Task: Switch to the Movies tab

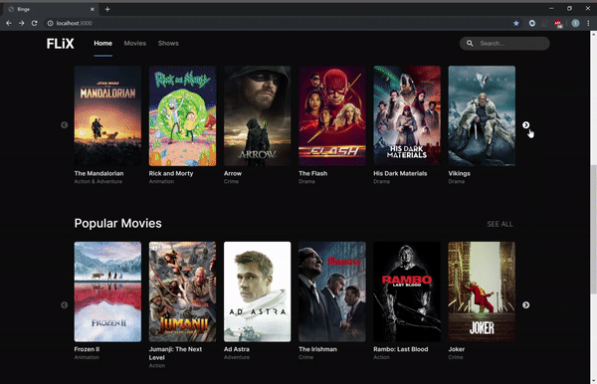Action: (x=134, y=44)
